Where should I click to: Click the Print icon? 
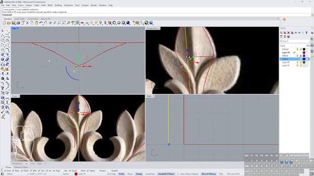click(x=18, y=23)
